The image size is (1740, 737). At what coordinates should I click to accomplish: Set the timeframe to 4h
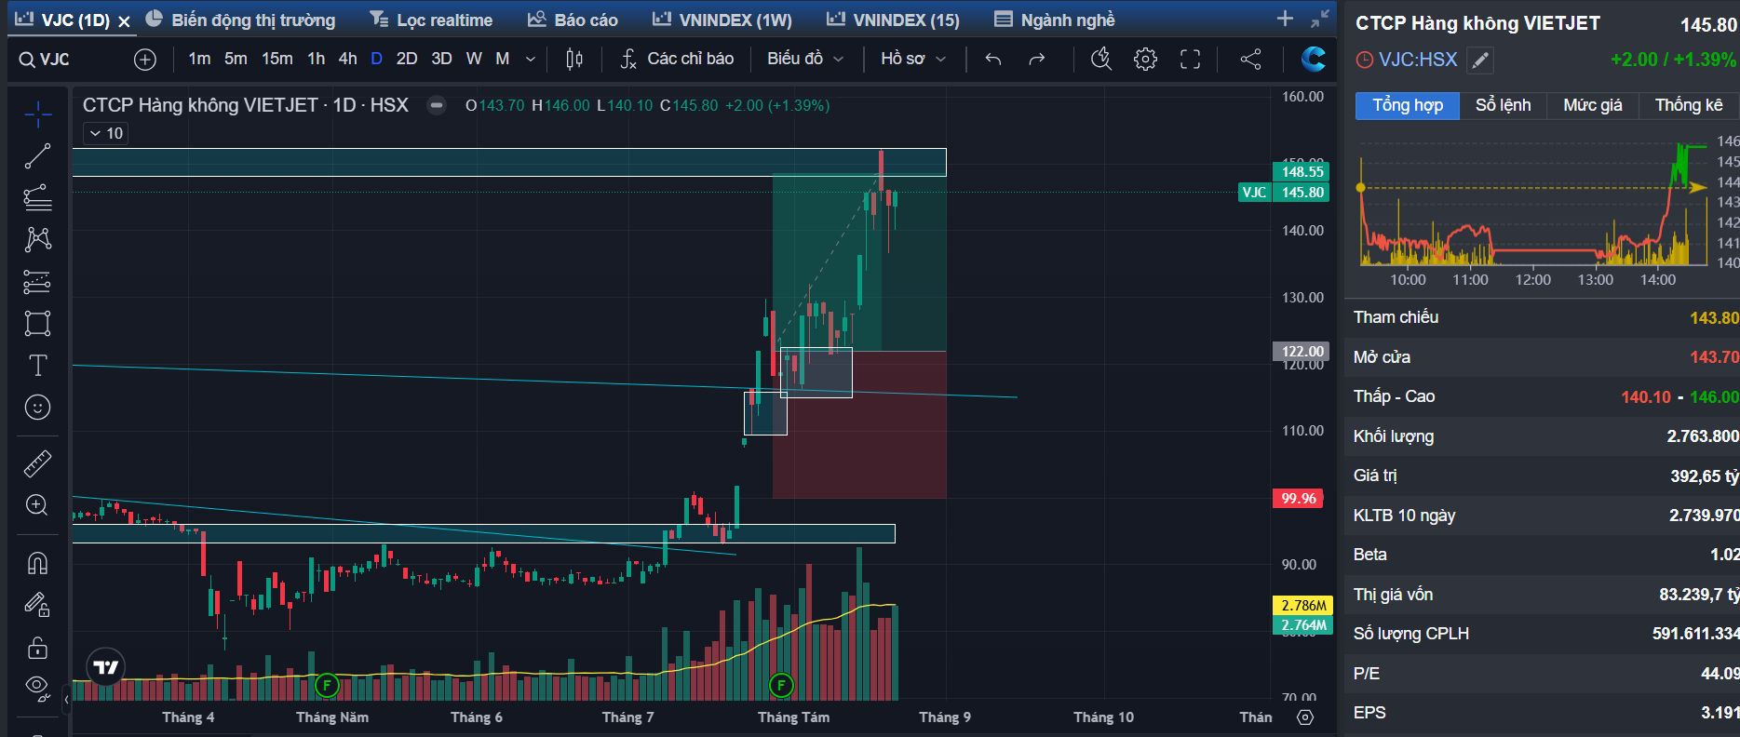[347, 59]
